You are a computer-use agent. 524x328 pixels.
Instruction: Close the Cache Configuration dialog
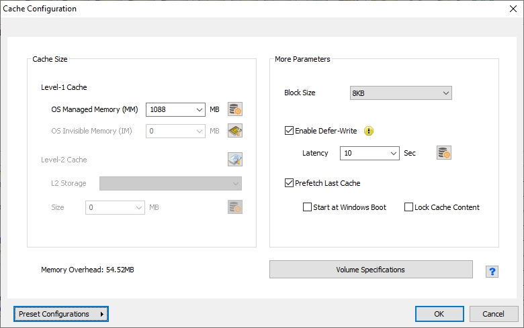(x=513, y=9)
